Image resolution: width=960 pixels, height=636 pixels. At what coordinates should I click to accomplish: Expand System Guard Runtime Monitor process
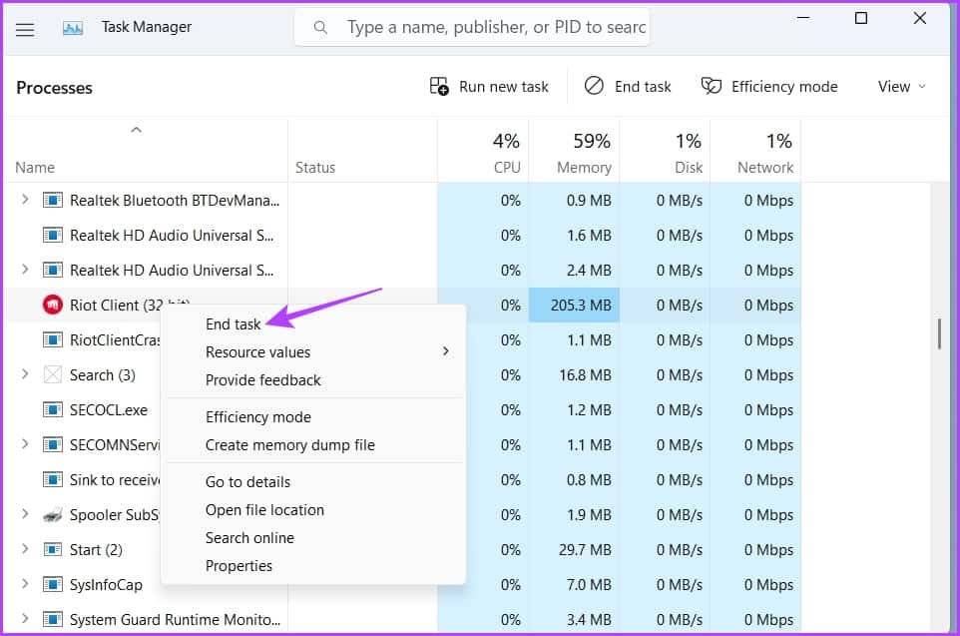tap(25, 618)
